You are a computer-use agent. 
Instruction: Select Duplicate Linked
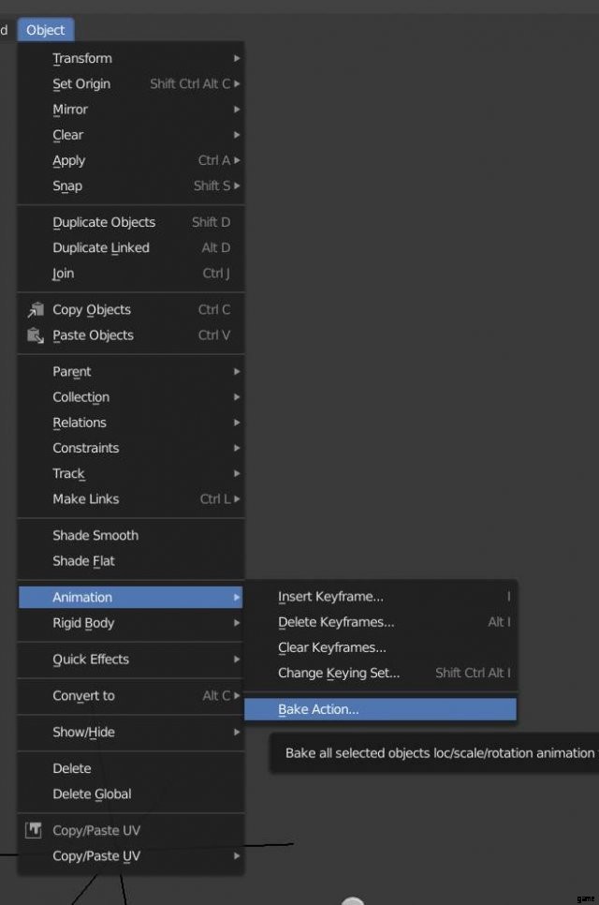click(101, 248)
